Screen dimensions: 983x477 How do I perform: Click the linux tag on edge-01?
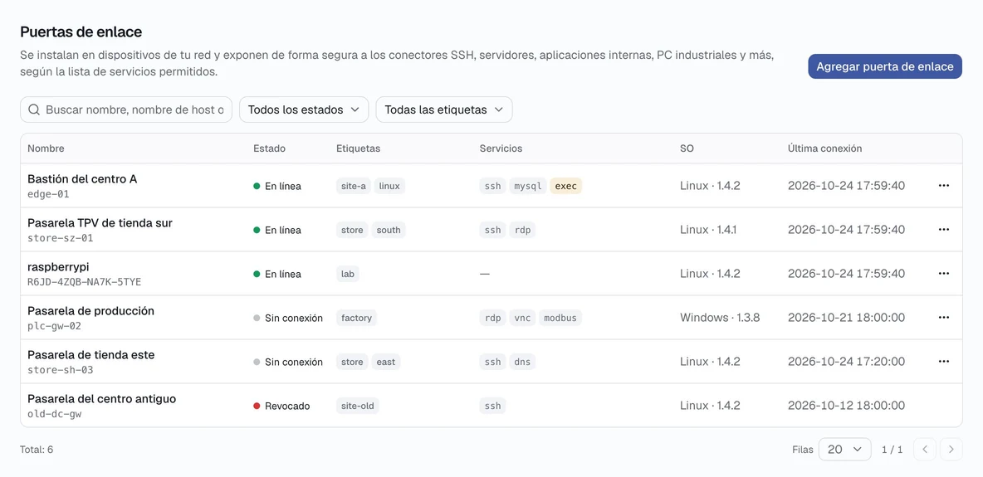(389, 186)
